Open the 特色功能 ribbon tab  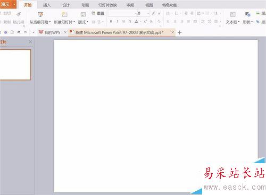coord(170,5)
